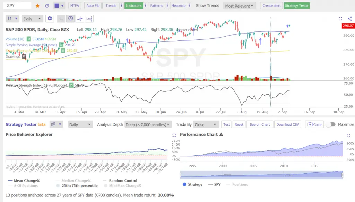
Task: Click the Performance Chart warning triangle
Action: tap(221, 134)
